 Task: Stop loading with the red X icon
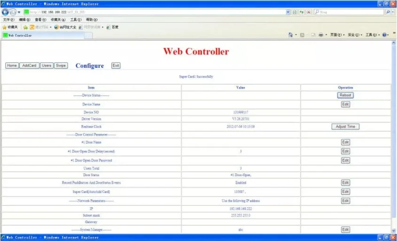(x=309, y=12)
